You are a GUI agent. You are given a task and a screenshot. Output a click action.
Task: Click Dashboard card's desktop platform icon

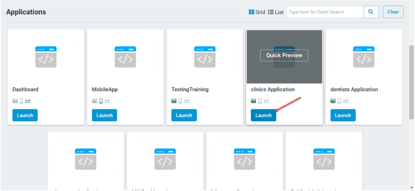click(15, 101)
